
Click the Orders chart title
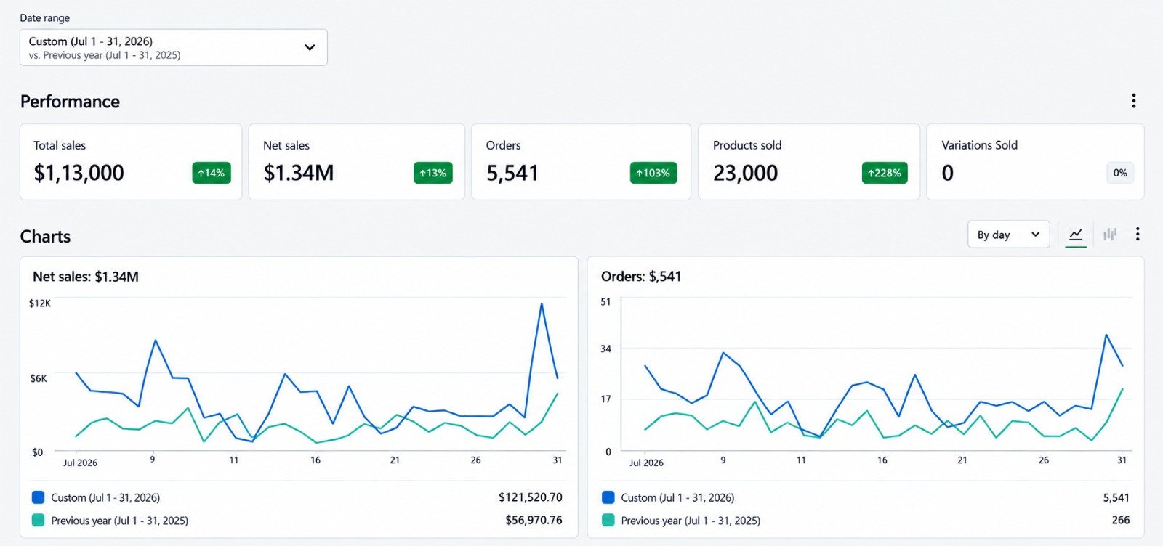click(641, 277)
